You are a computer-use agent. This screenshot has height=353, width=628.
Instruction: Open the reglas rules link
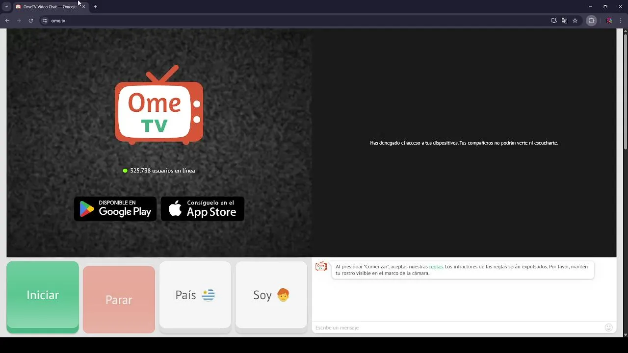click(436, 267)
